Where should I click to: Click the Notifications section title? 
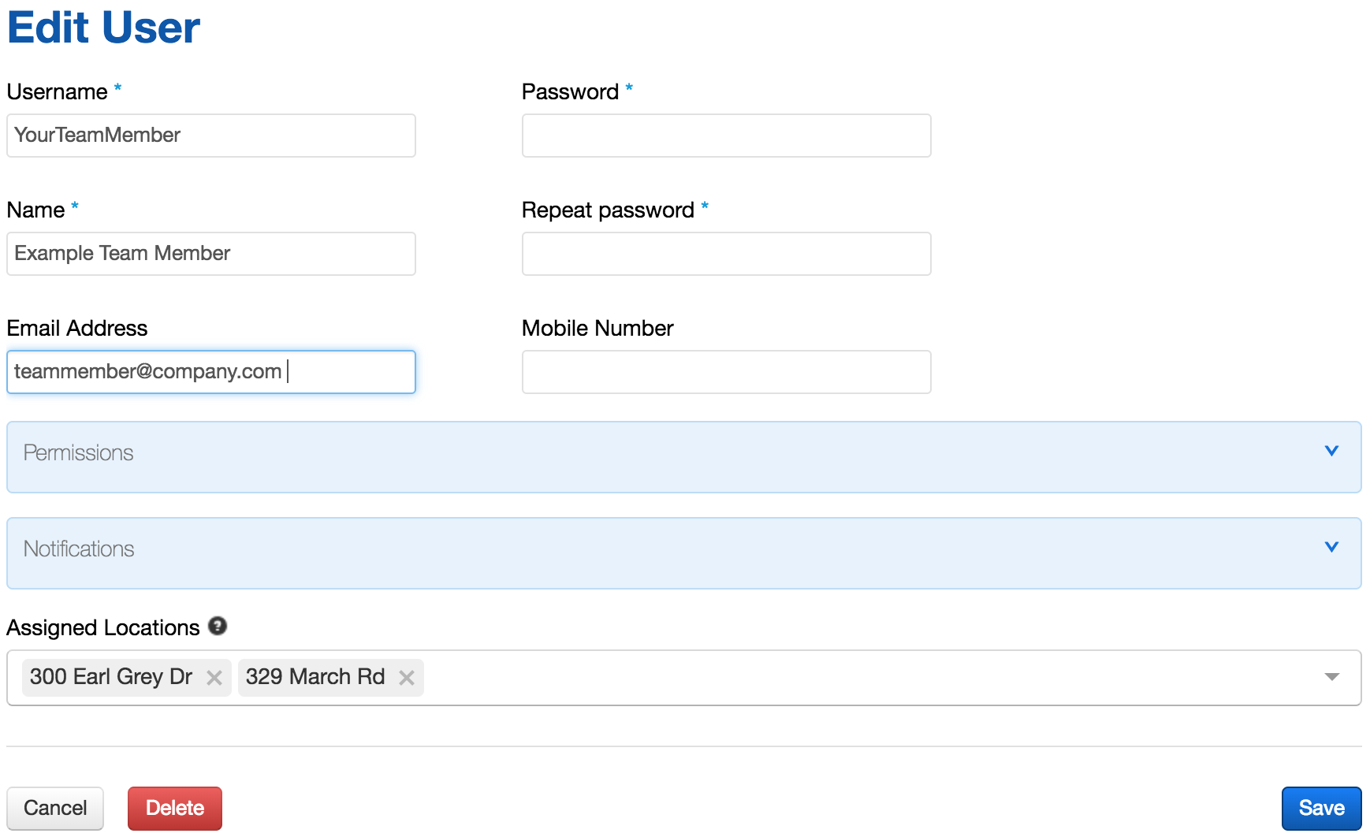tap(79, 549)
